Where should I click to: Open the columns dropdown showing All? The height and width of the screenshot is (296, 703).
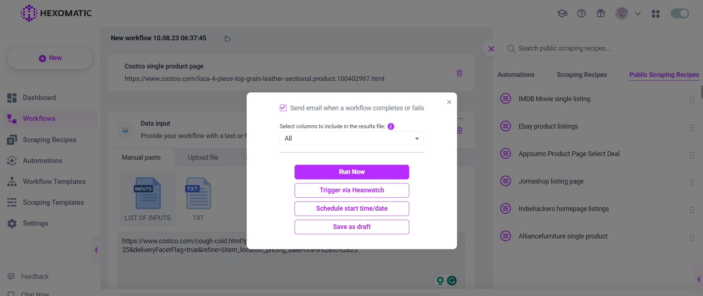(351, 138)
